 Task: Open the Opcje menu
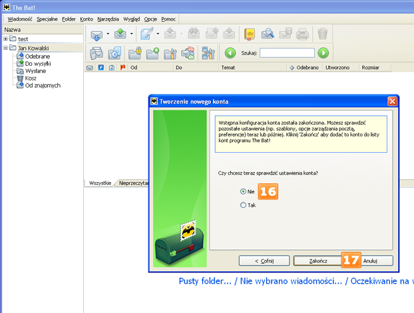coord(150,19)
